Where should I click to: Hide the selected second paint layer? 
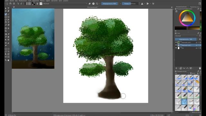[x=176, y=45]
